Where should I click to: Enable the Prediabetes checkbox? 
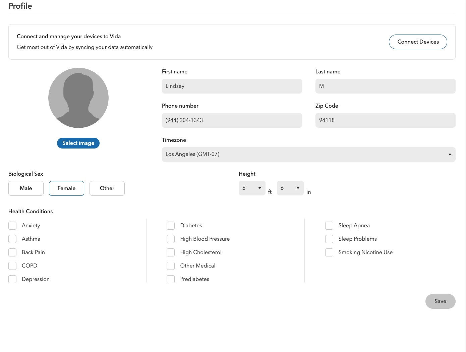tap(171, 279)
